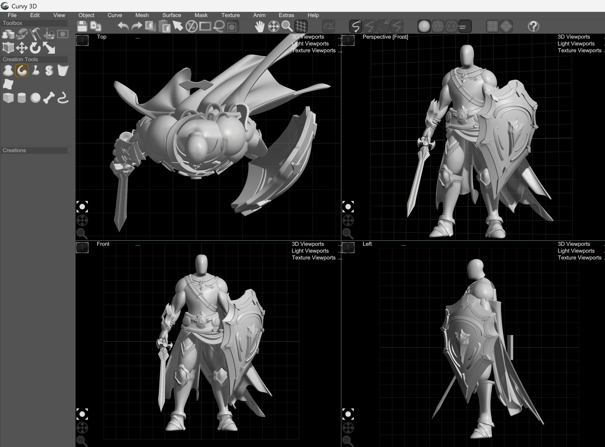The image size is (605, 447).
Task: Toggle the highlighted curved blob creation tool
Action: [22, 71]
